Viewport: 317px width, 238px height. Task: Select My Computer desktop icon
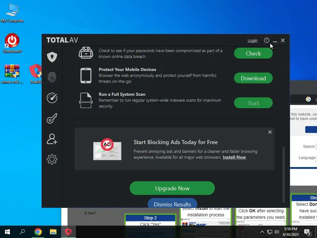pyautogui.click(x=12, y=13)
